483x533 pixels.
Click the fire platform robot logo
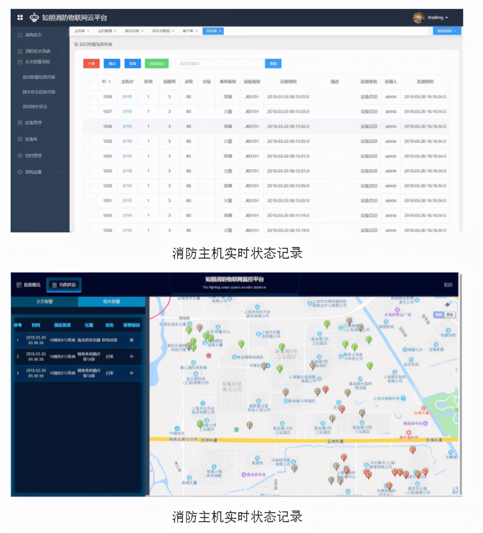pos(34,17)
